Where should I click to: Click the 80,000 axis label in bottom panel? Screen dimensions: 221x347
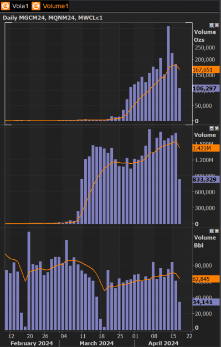click(203, 265)
